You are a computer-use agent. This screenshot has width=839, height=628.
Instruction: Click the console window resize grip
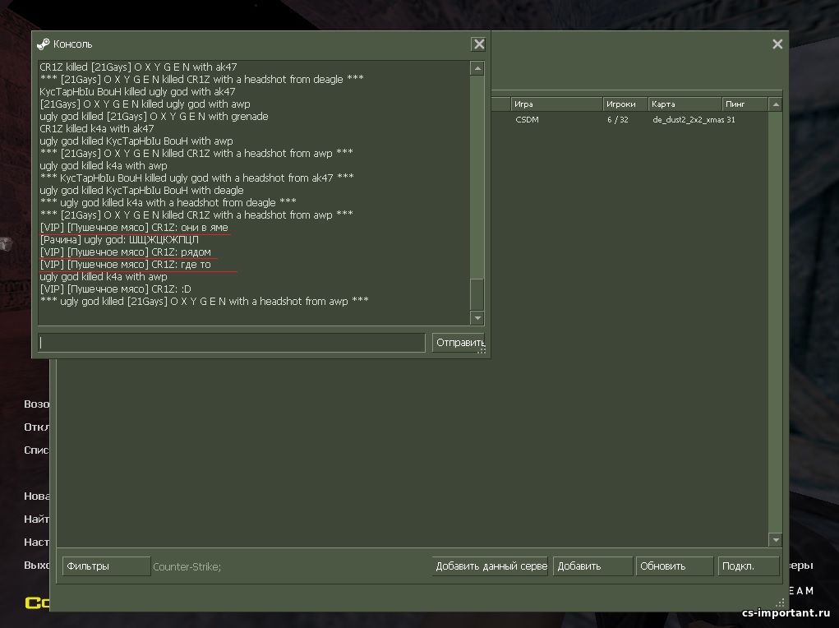click(x=482, y=350)
